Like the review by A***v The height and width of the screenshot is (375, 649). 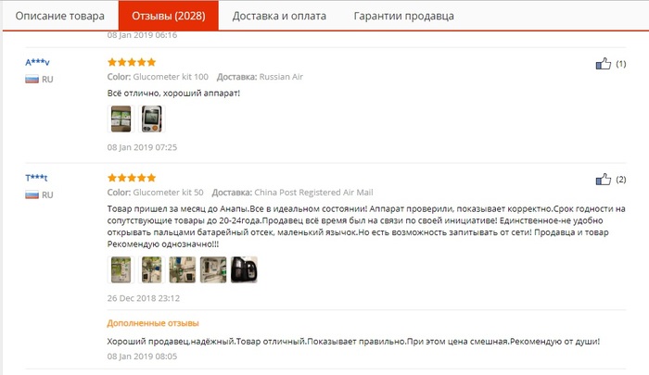tap(603, 63)
